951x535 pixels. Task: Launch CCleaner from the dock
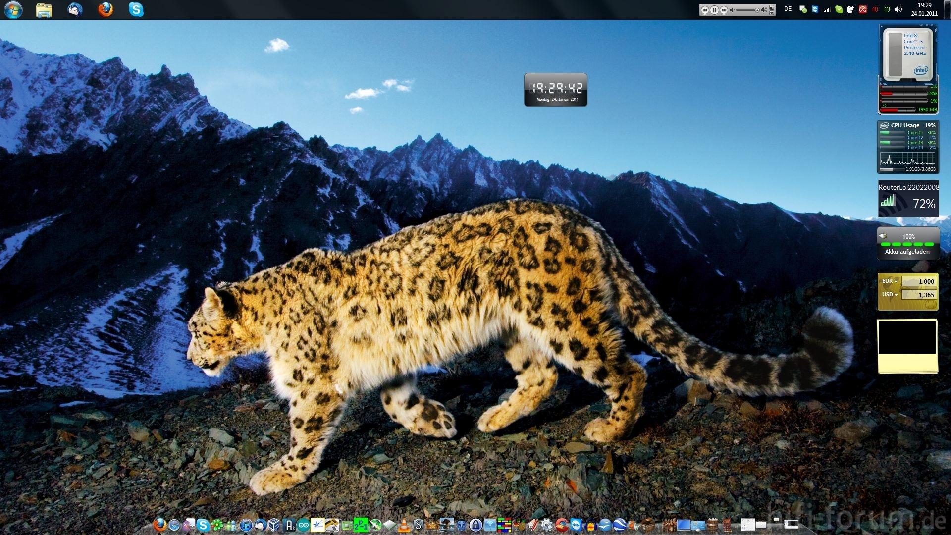tap(562, 525)
